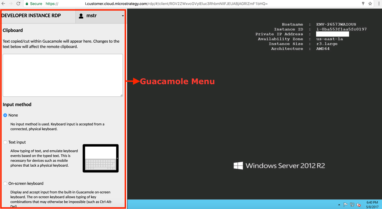Click the mstr user profile icon

click(81, 16)
